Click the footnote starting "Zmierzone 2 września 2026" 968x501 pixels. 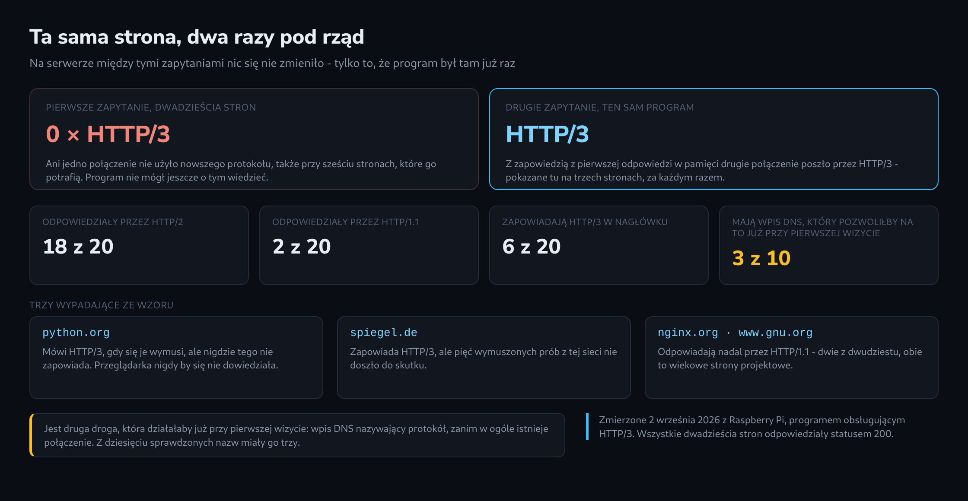click(752, 427)
